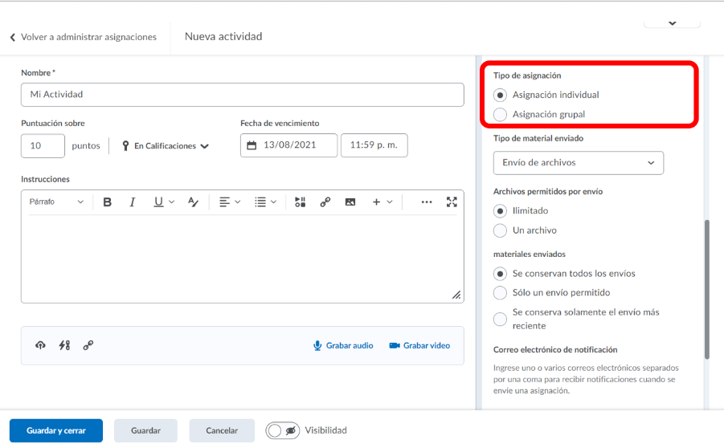The height and width of the screenshot is (448, 724).
Task: Click the calendar icon in due date
Action: tap(252, 145)
